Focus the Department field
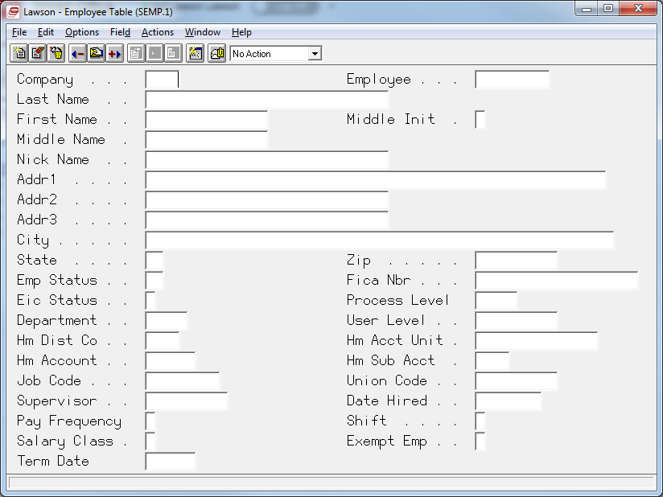Image resolution: width=663 pixels, height=497 pixels. click(x=167, y=320)
